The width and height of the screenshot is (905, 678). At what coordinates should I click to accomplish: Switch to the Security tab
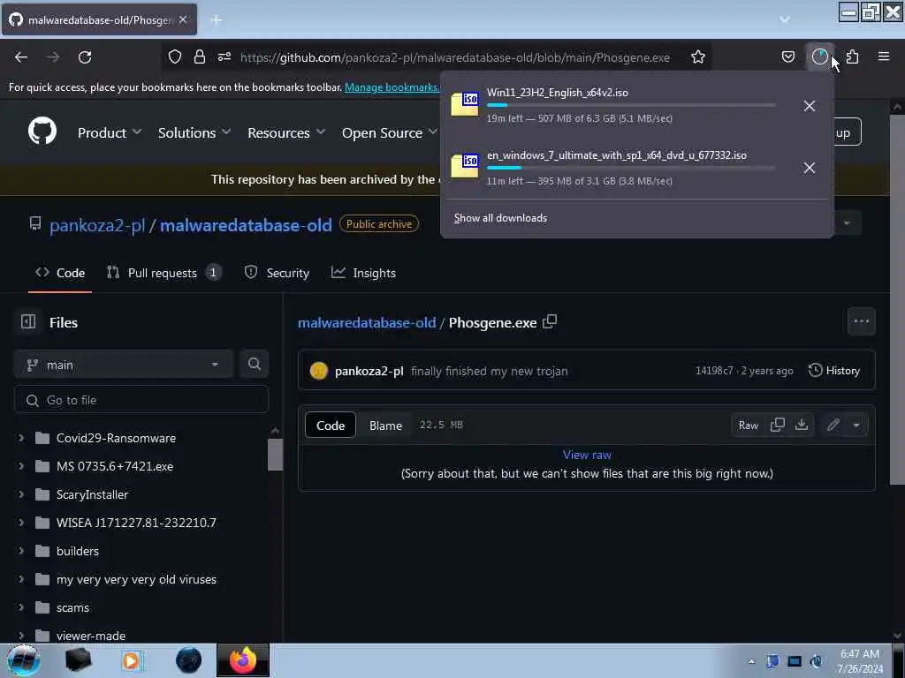pyautogui.click(x=277, y=273)
